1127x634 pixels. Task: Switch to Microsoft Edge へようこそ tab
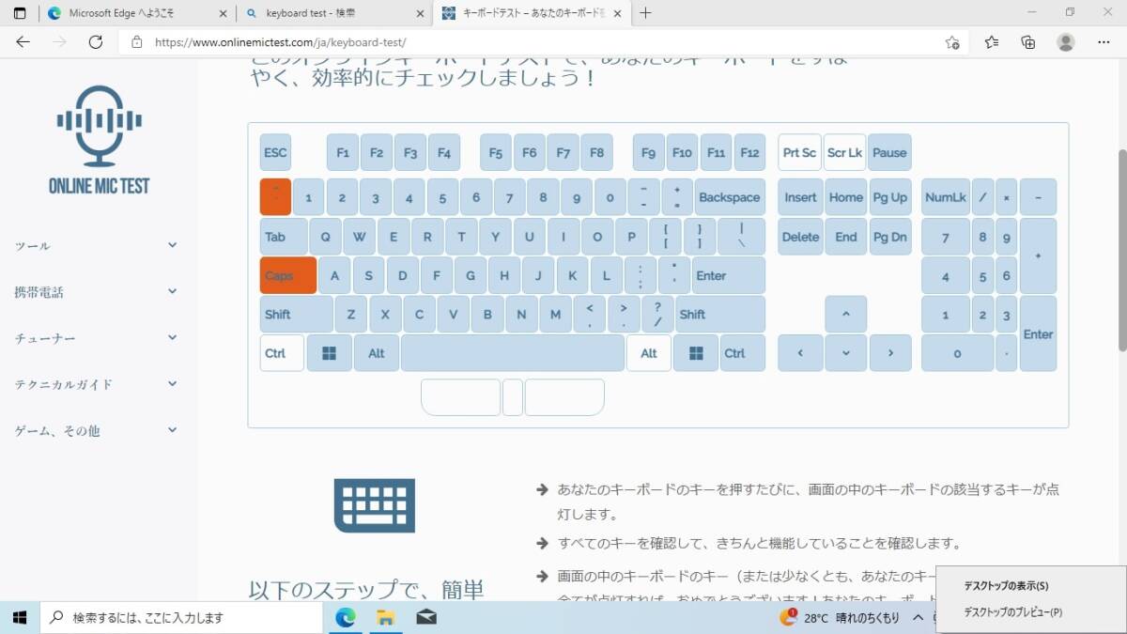(x=136, y=13)
